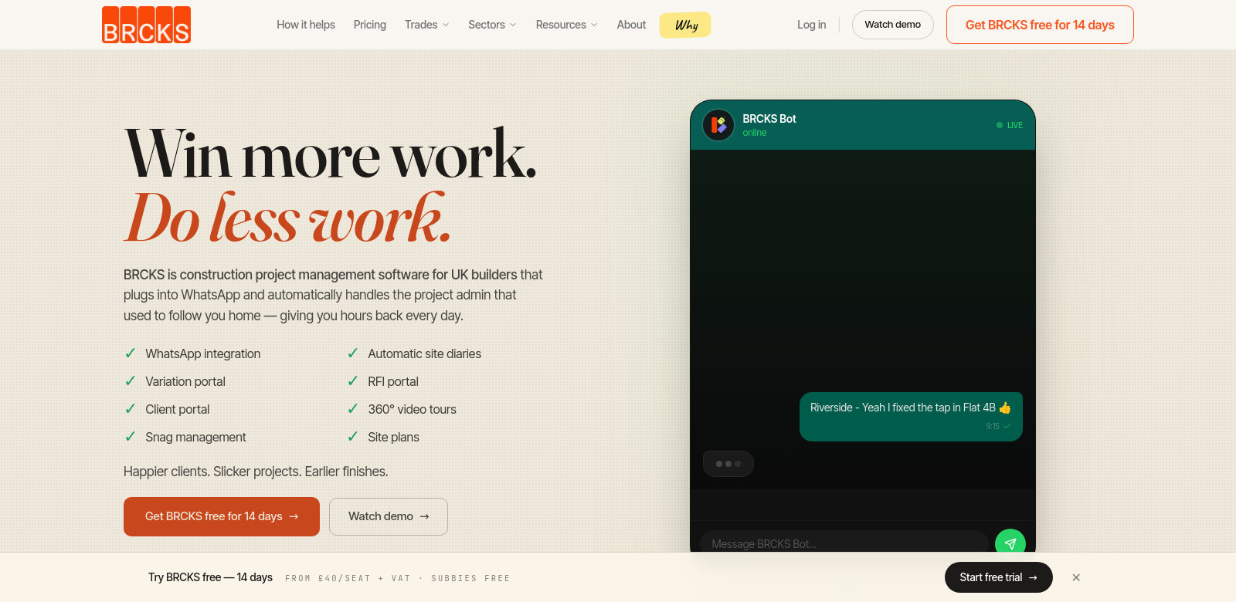Open the About page
1236x602 pixels.
coord(631,25)
